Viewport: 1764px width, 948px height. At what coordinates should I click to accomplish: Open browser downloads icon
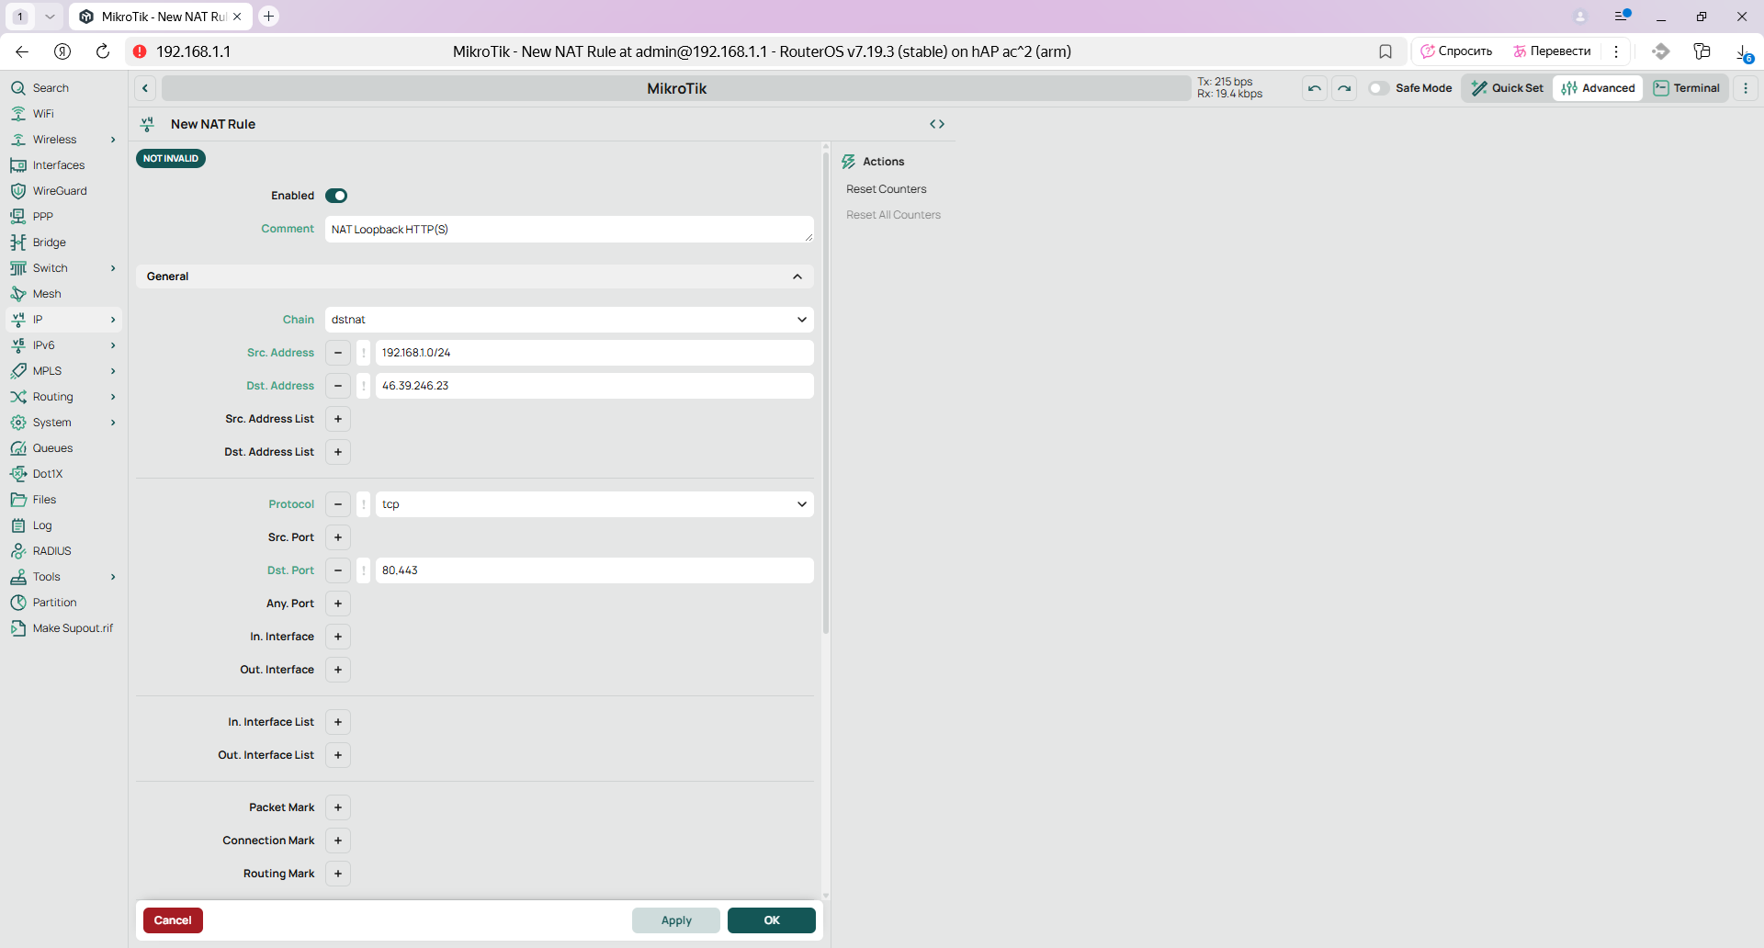[1743, 52]
